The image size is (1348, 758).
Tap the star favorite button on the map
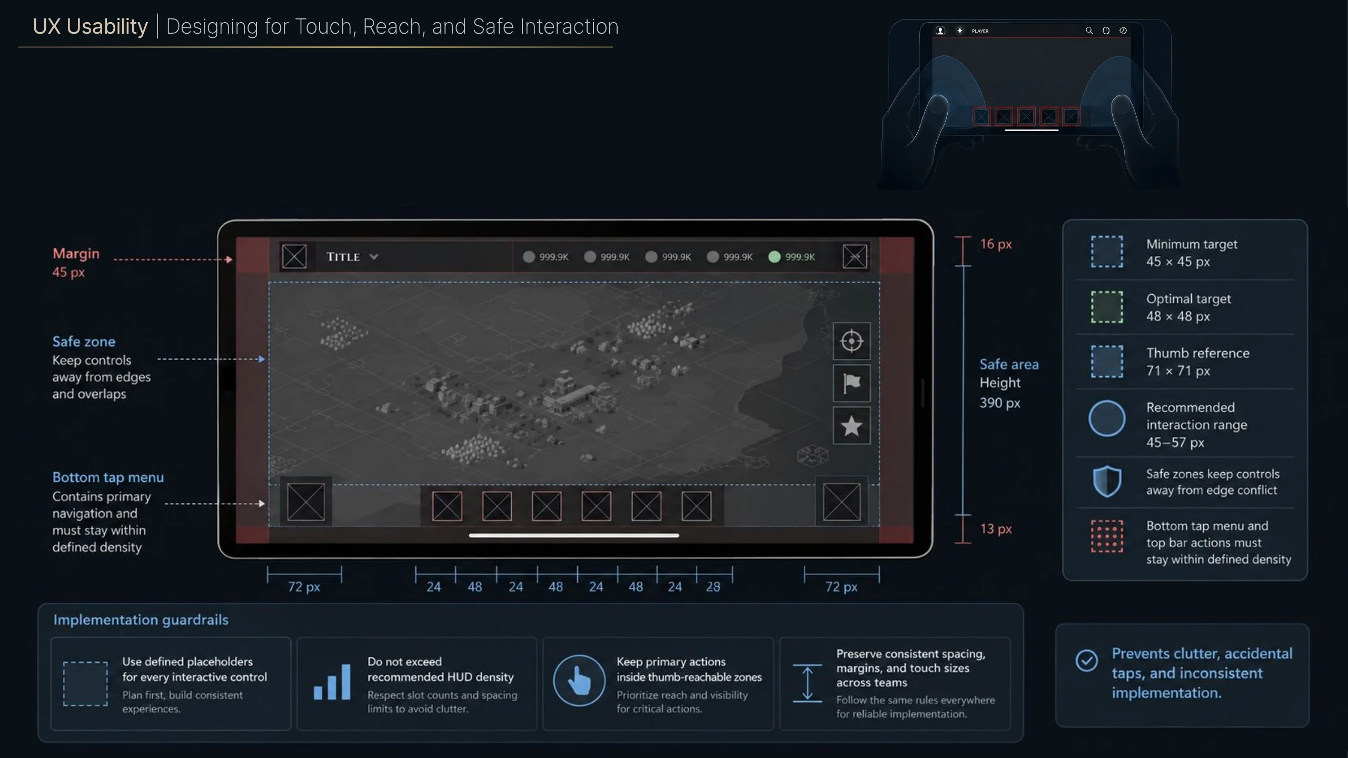(x=851, y=425)
